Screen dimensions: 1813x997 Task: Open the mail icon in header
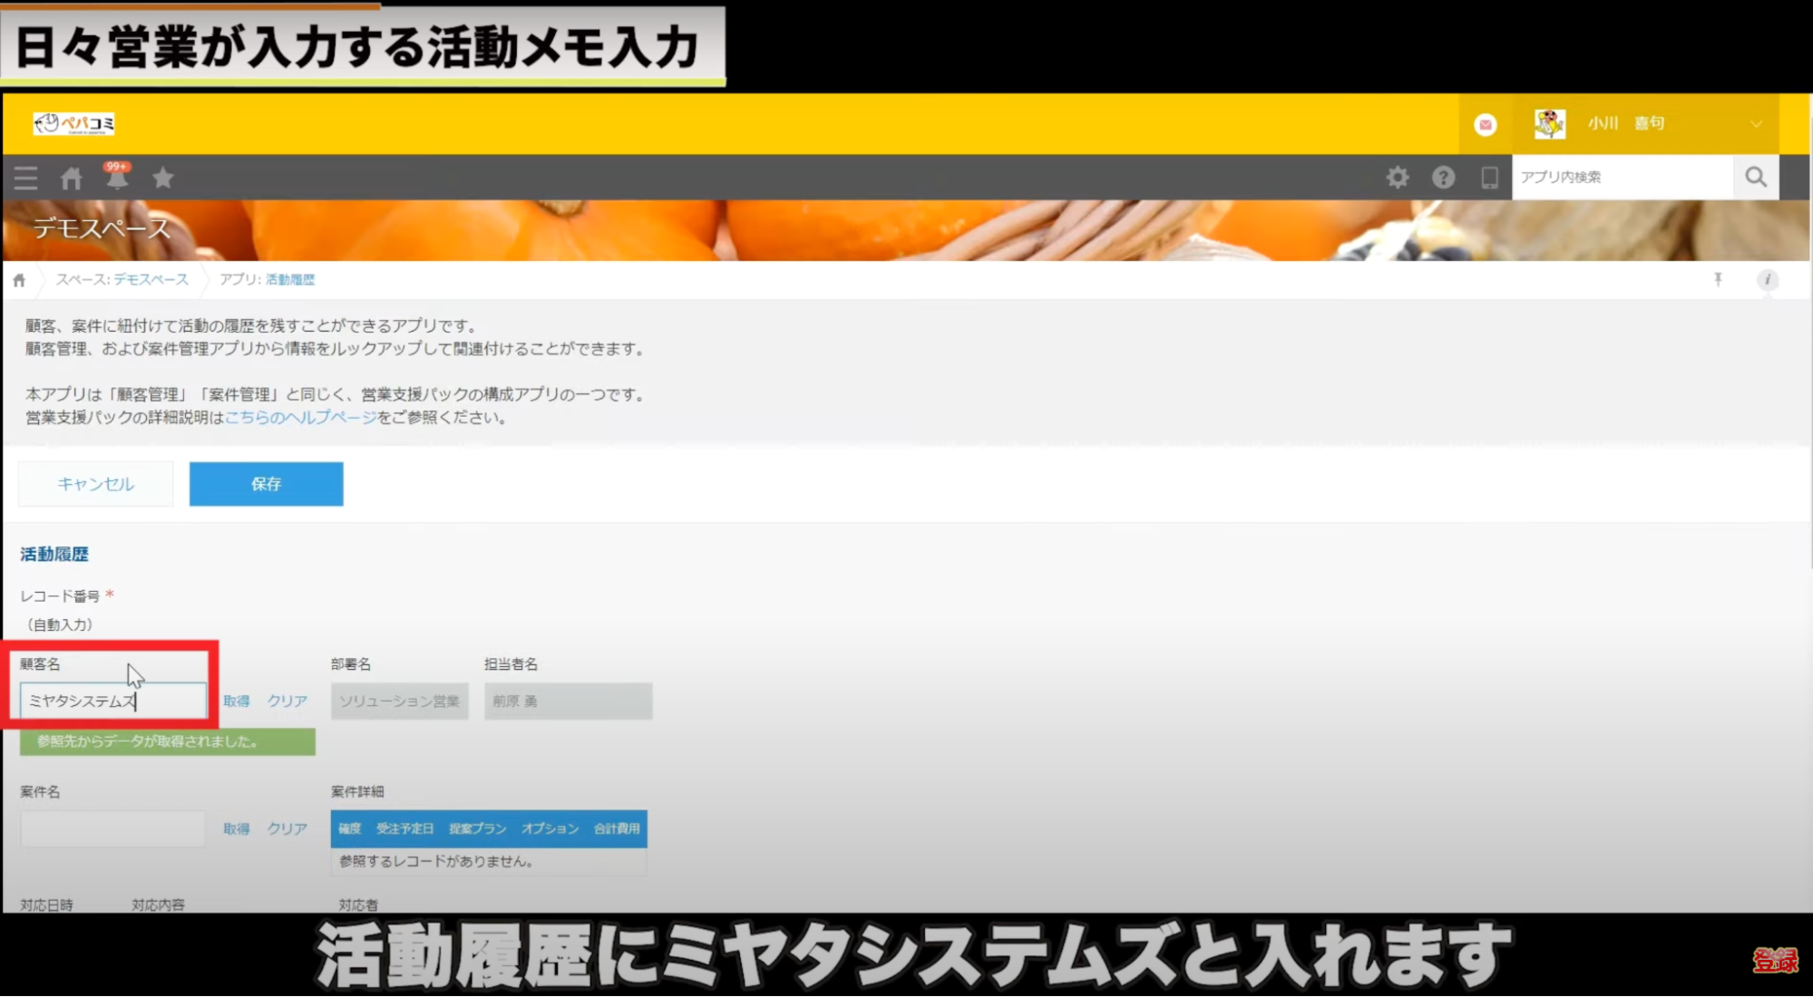pos(1485,124)
